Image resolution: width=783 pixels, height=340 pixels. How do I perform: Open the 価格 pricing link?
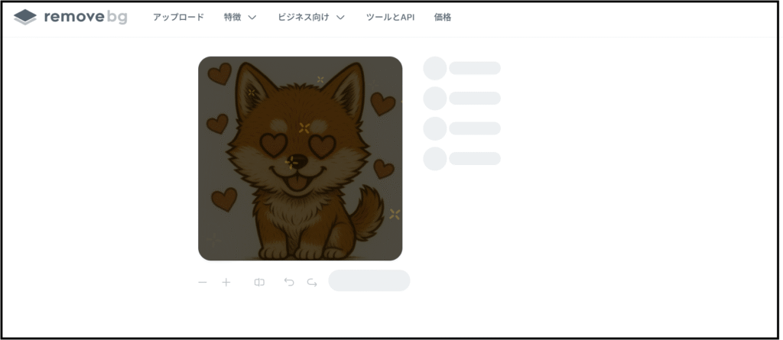[443, 17]
